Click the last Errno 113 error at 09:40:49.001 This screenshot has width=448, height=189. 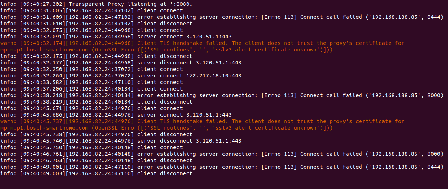click(x=222, y=167)
